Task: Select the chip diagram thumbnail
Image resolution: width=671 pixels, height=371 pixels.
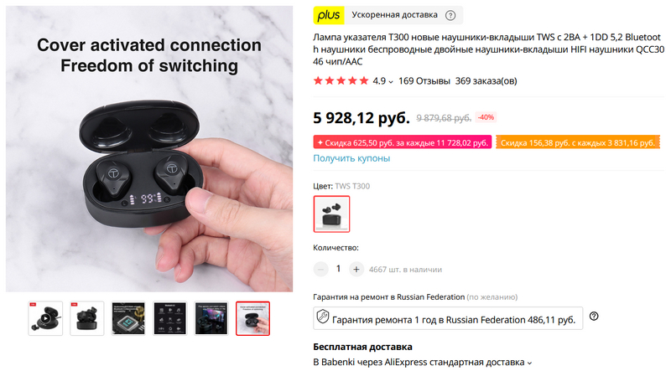Action: (x=128, y=318)
